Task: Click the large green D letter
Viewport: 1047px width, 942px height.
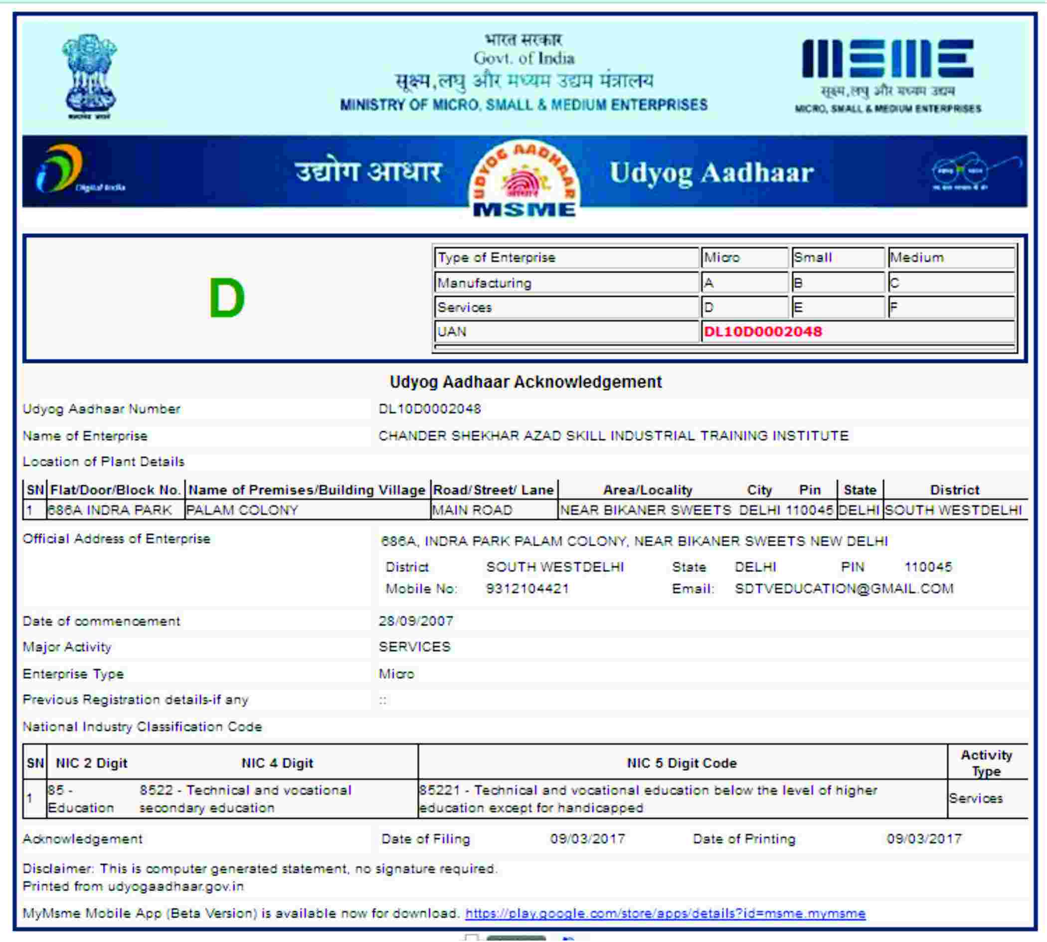Action: tap(226, 298)
